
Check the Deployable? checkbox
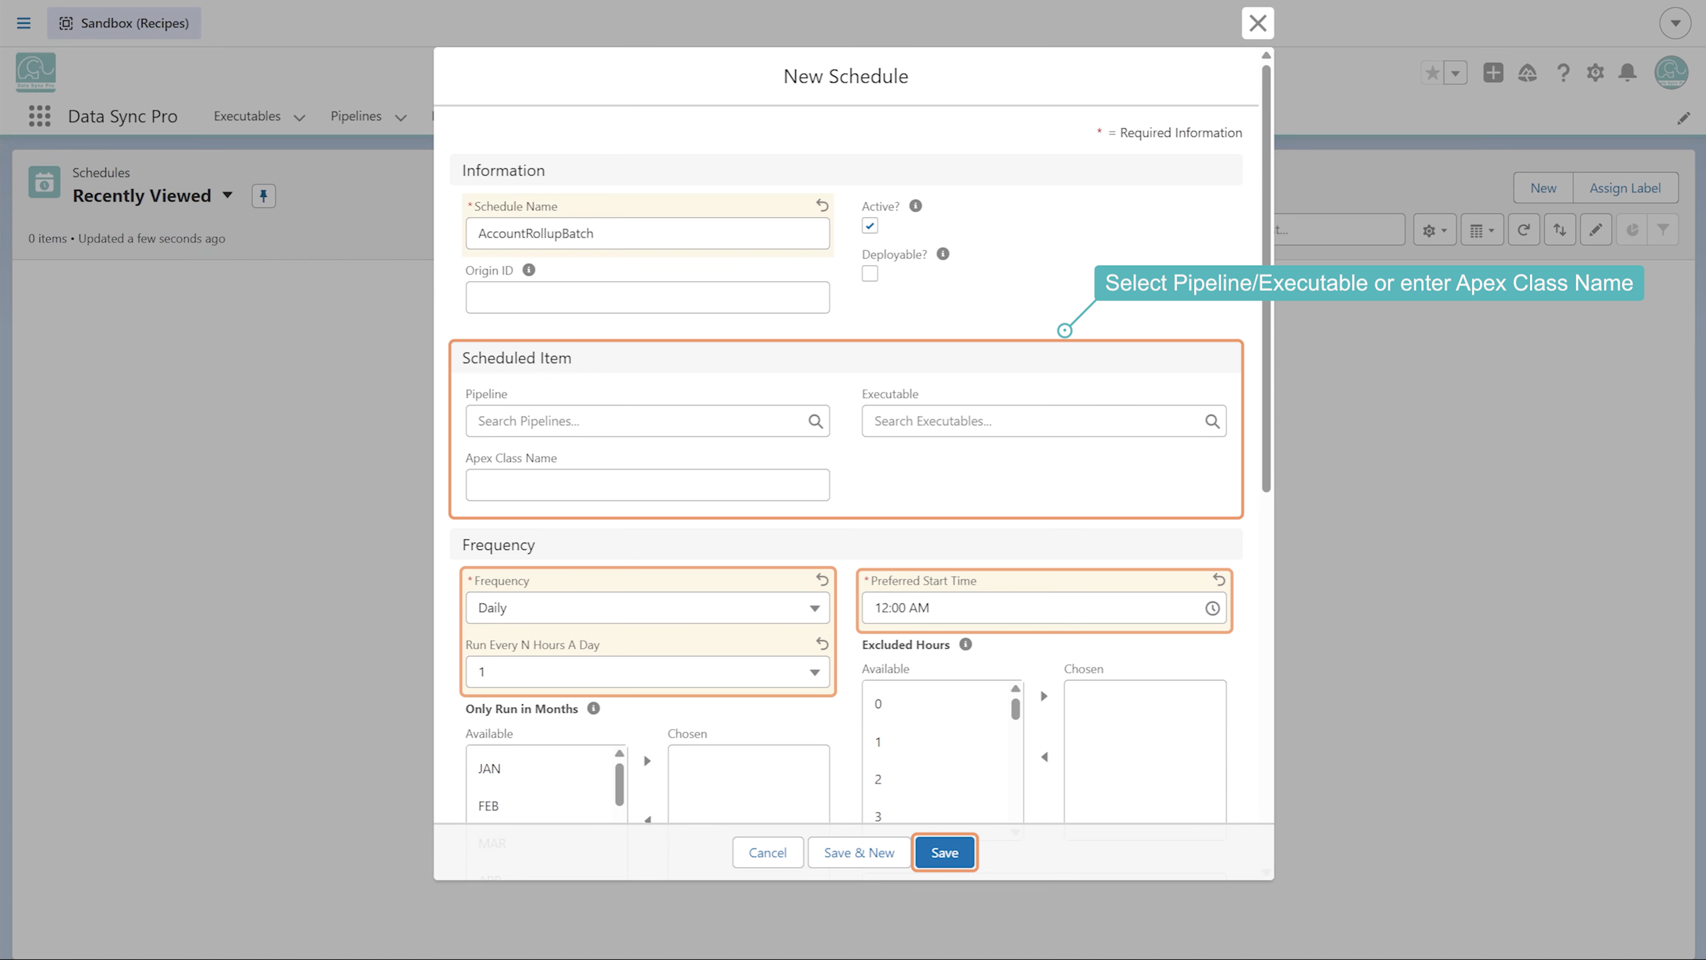click(x=869, y=274)
